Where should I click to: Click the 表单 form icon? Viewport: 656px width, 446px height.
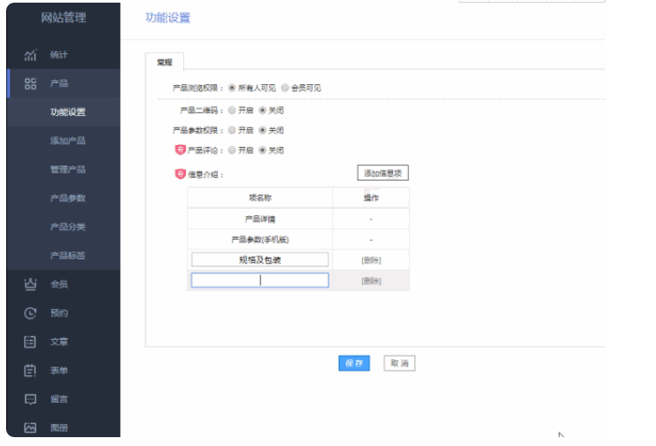pyautogui.click(x=30, y=370)
